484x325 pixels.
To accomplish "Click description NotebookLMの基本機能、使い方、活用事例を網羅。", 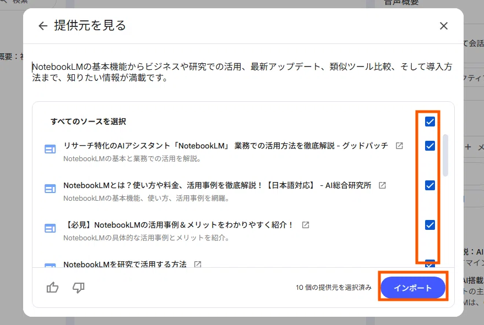I will pos(147,199).
